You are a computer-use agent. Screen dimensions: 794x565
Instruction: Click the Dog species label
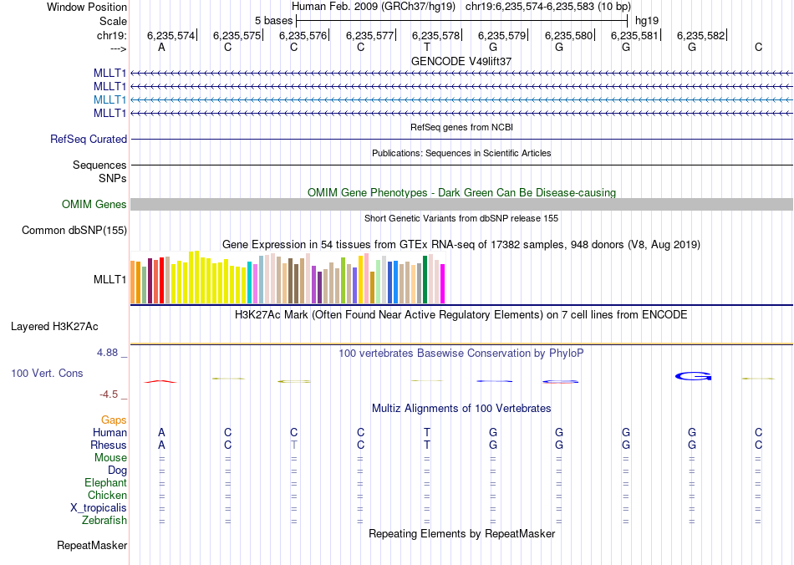pos(118,471)
